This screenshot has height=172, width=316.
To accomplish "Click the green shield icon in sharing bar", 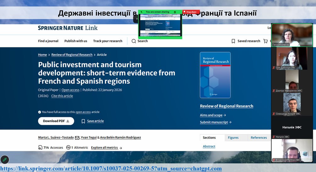I will click(175, 12).
